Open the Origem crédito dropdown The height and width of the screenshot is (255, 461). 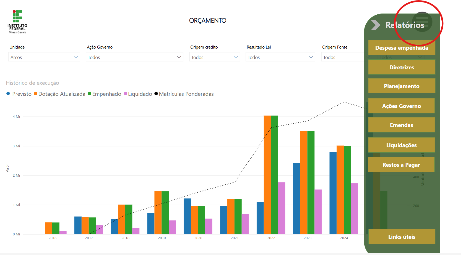coord(215,57)
